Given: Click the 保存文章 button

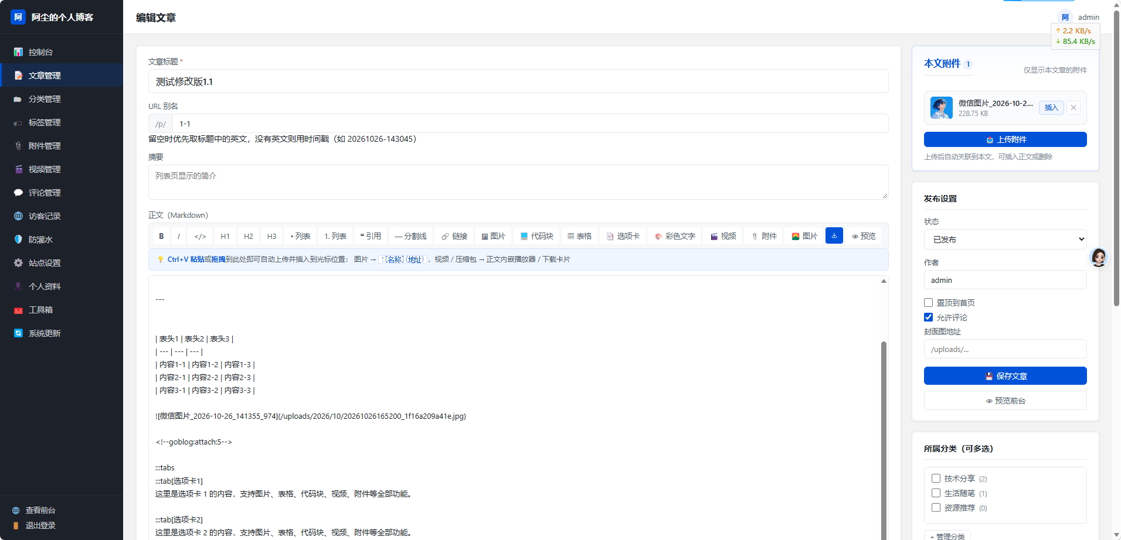Looking at the screenshot, I should (1005, 376).
